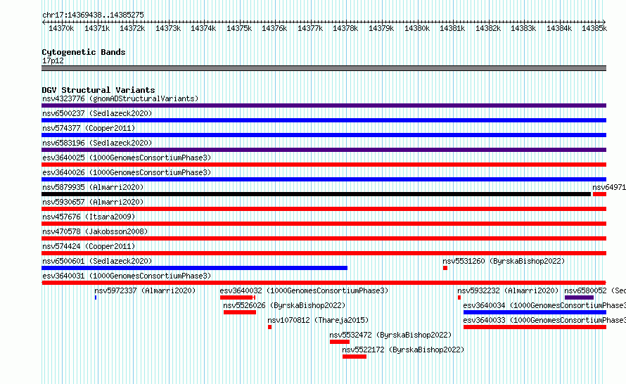Click the chr17:14369438..14385275 coordinates text
626x384 pixels.
[93, 15]
